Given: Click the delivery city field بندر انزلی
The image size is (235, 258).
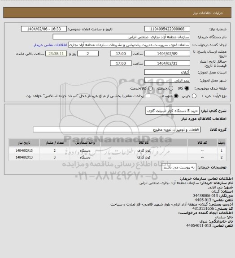Looking at the screenshot, I should pyautogui.click(x=167, y=80).
